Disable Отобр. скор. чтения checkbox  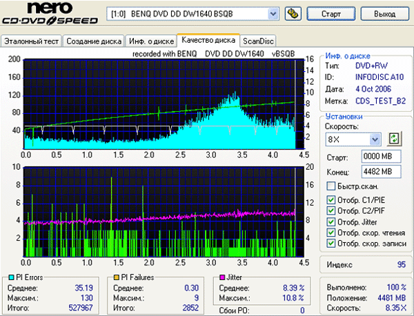pos(331,233)
